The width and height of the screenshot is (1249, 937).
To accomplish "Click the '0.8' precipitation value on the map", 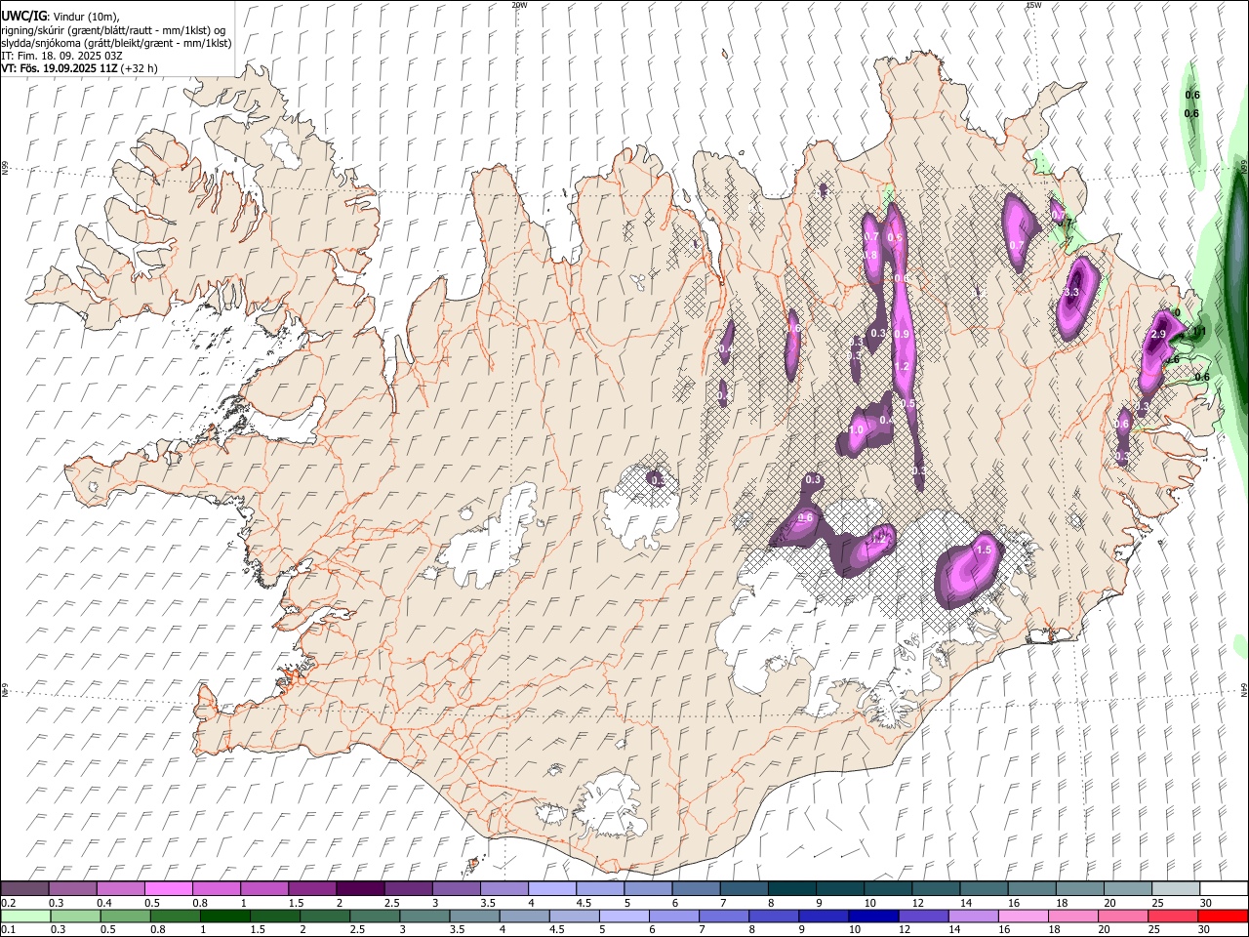I will (x=871, y=256).
